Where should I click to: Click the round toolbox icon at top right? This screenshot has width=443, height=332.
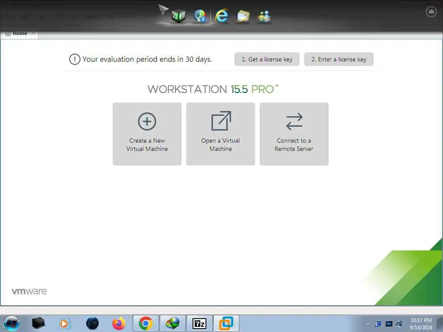point(431,12)
